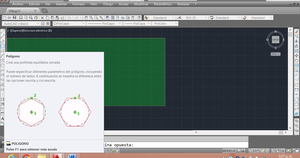Open the Pan Realtime tool
Viewport: 300px width, 158px height.
[x=86, y=18]
